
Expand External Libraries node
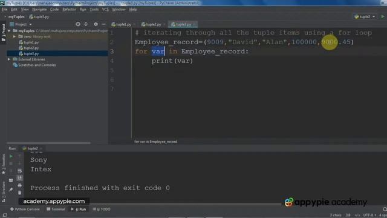point(9,59)
